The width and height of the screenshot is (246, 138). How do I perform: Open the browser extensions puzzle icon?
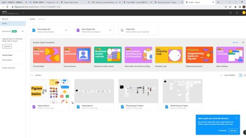235,7
